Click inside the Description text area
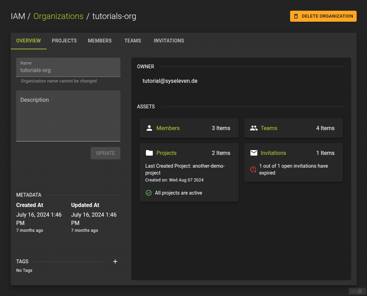Screen dimensions: 367x296 tap(68, 116)
